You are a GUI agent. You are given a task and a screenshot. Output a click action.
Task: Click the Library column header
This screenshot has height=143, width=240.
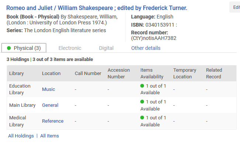(16, 73)
